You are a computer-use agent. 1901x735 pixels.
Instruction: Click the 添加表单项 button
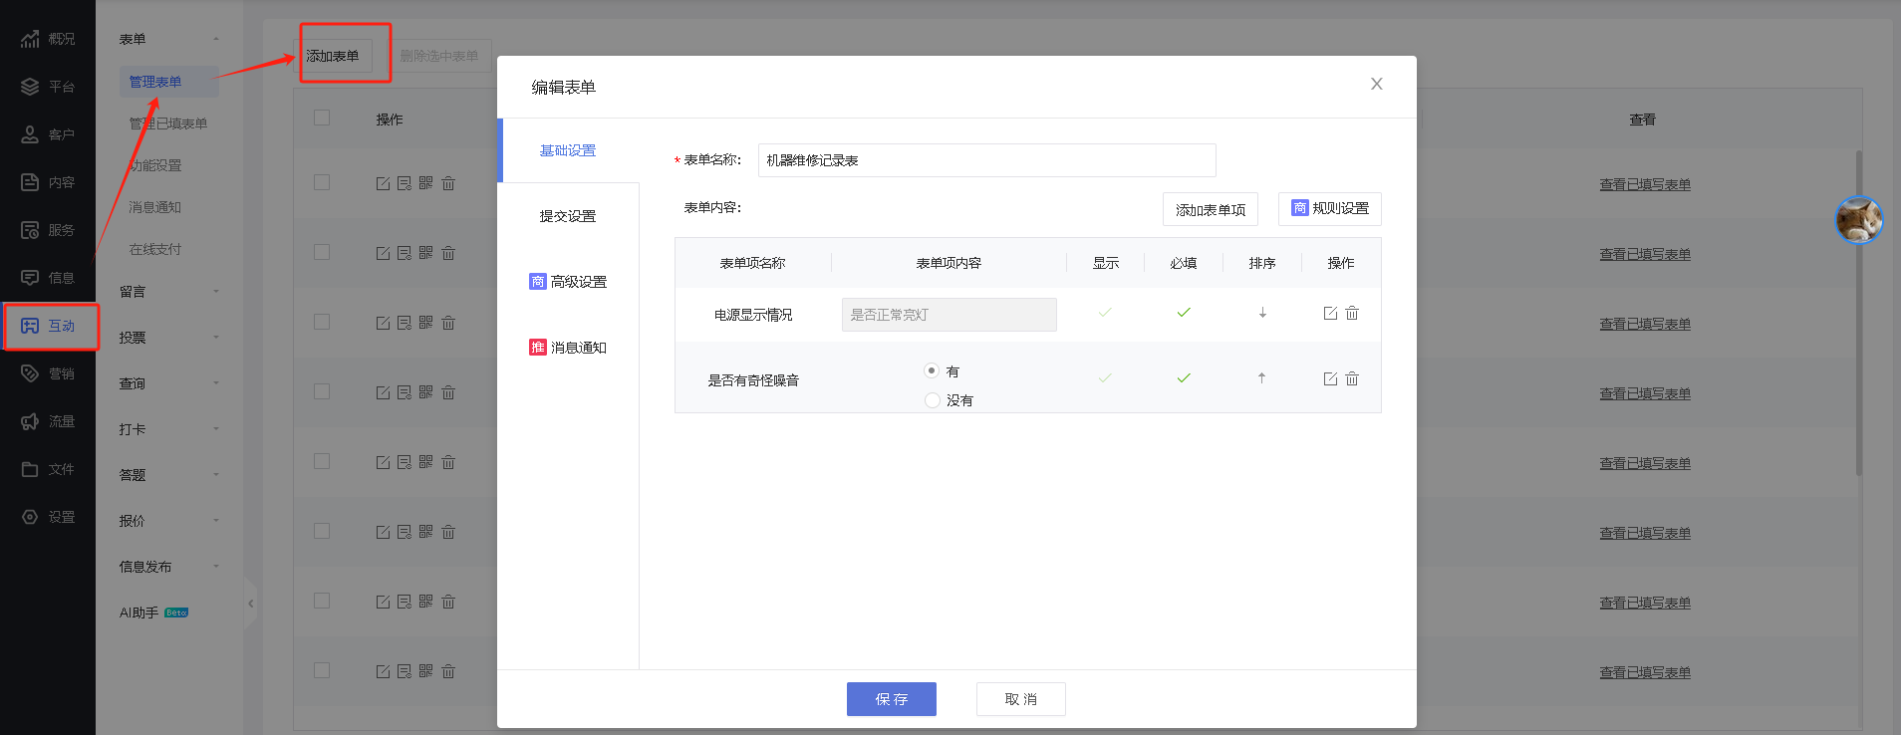tap(1211, 209)
